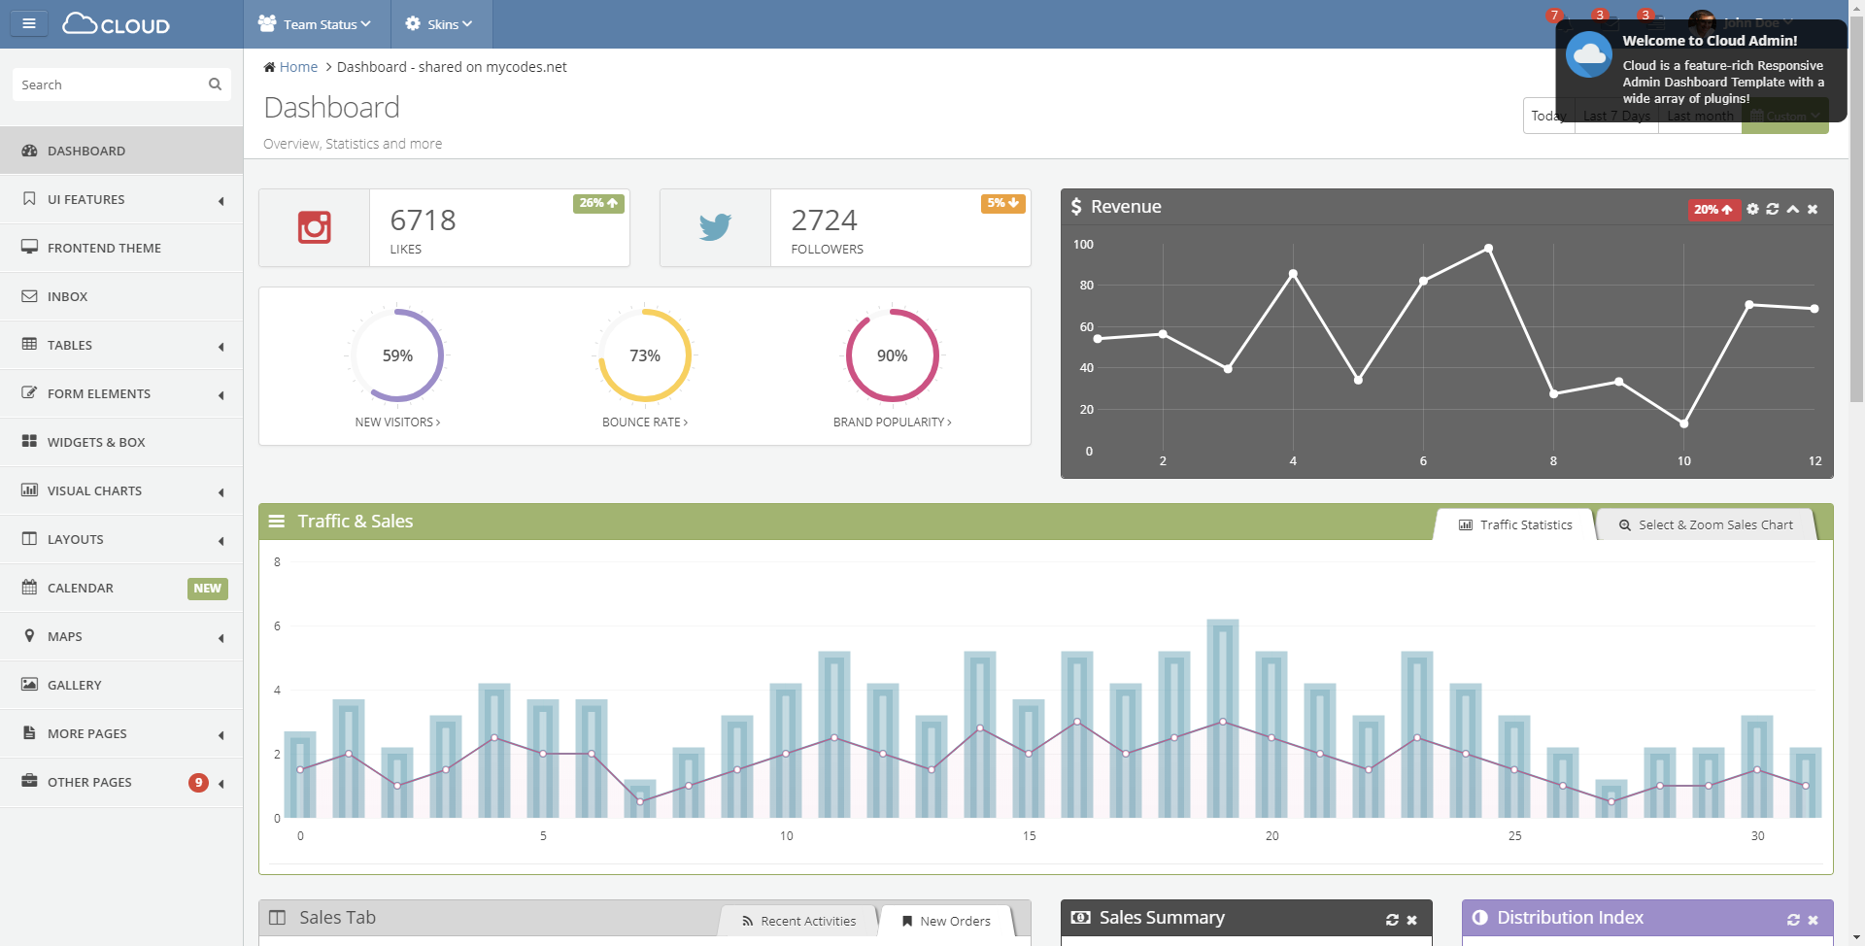Click the 73% Bounce Rate gauge
Viewport: 1865px width, 946px height.
click(645, 355)
